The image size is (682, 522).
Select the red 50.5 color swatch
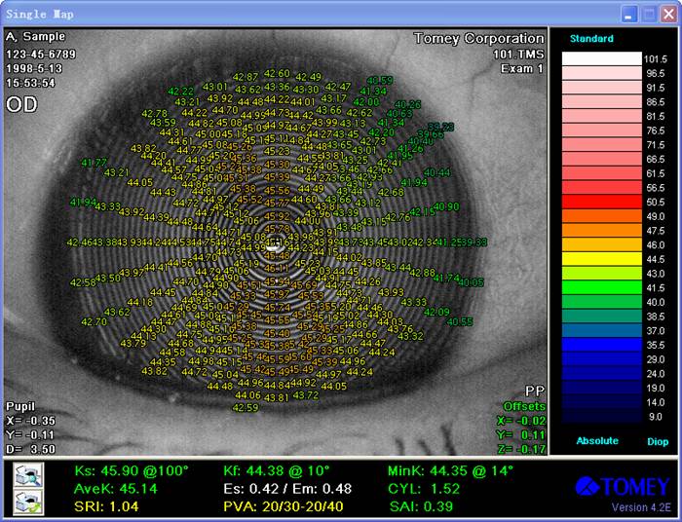click(601, 201)
